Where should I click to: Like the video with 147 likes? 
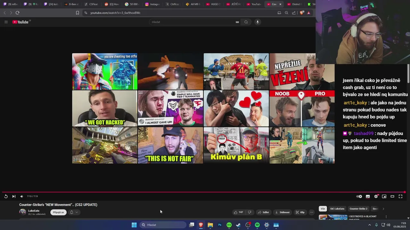(238, 212)
